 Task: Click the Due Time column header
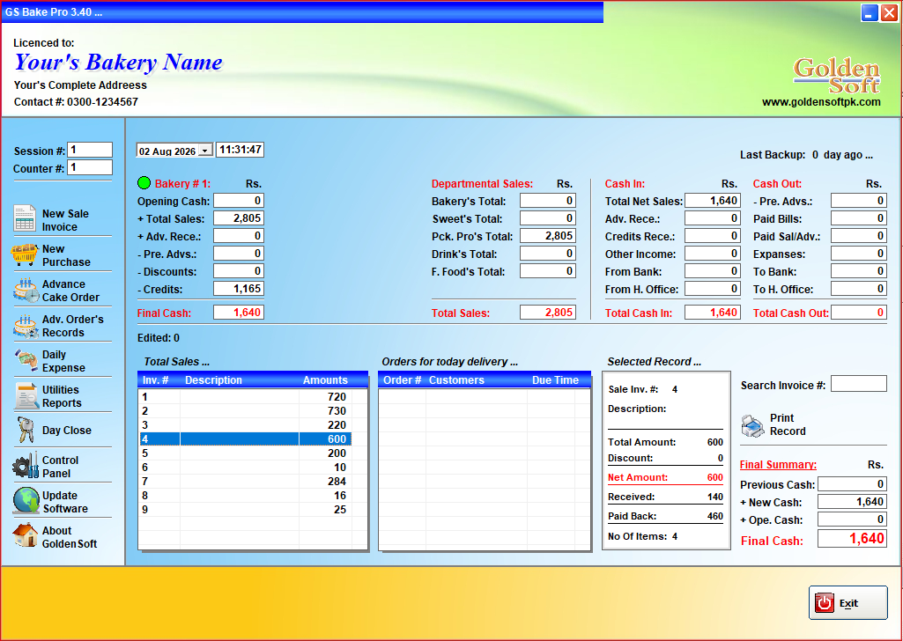(x=555, y=379)
